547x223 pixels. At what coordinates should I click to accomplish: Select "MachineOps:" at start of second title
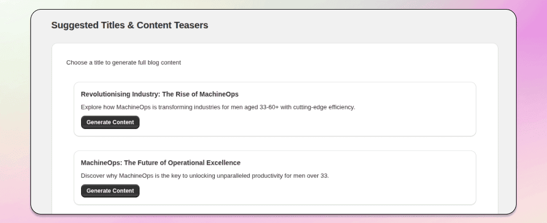tap(100, 163)
